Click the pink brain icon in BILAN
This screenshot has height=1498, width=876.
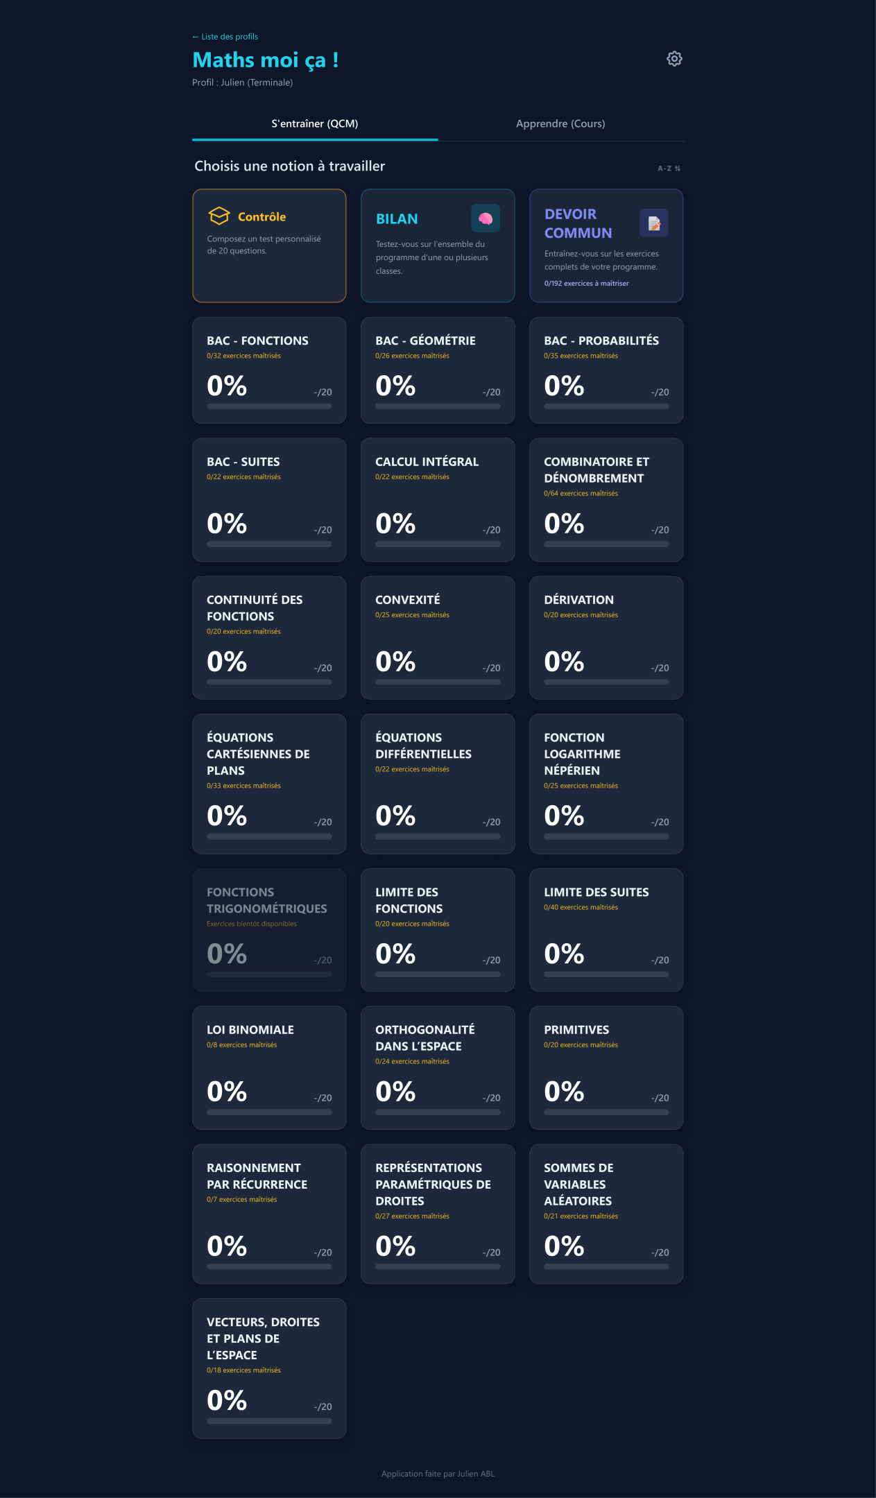[x=486, y=218]
